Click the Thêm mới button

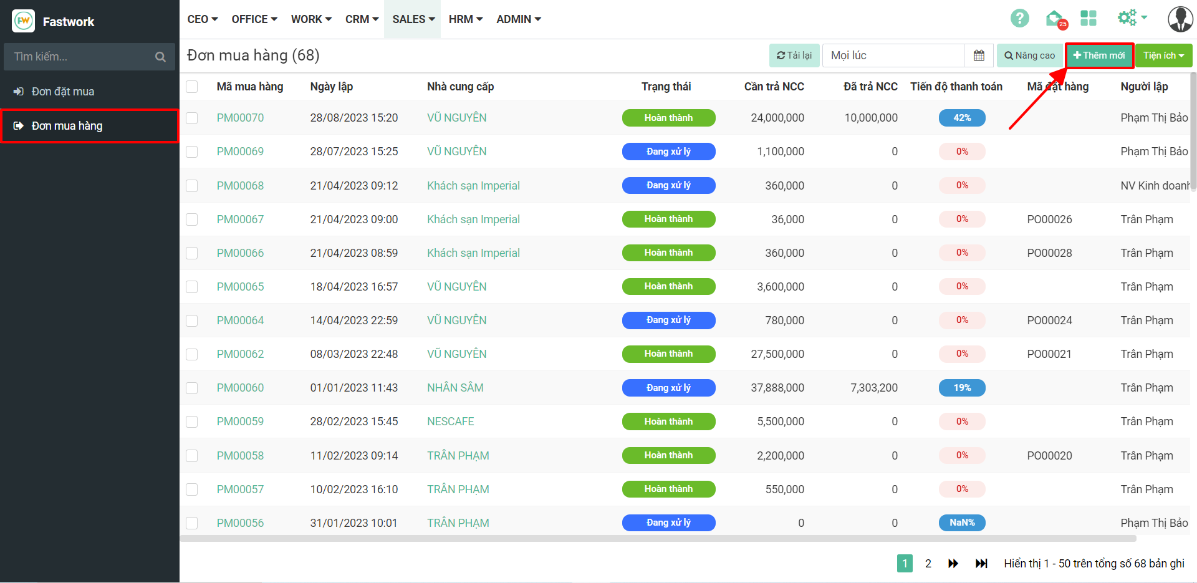[1098, 55]
